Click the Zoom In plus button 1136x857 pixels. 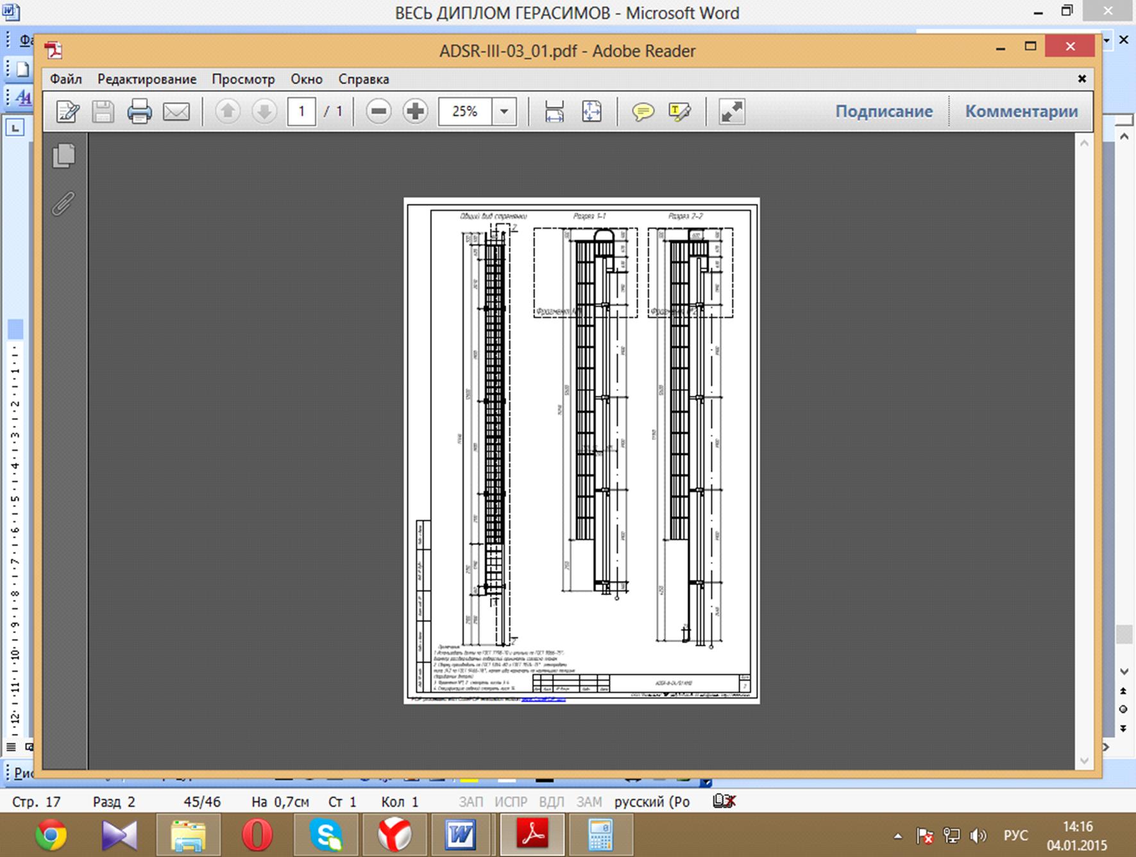coord(415,112)
